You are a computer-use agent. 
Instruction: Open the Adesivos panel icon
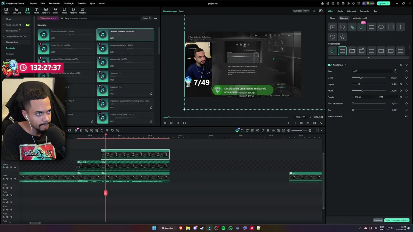tap(73, 11)
